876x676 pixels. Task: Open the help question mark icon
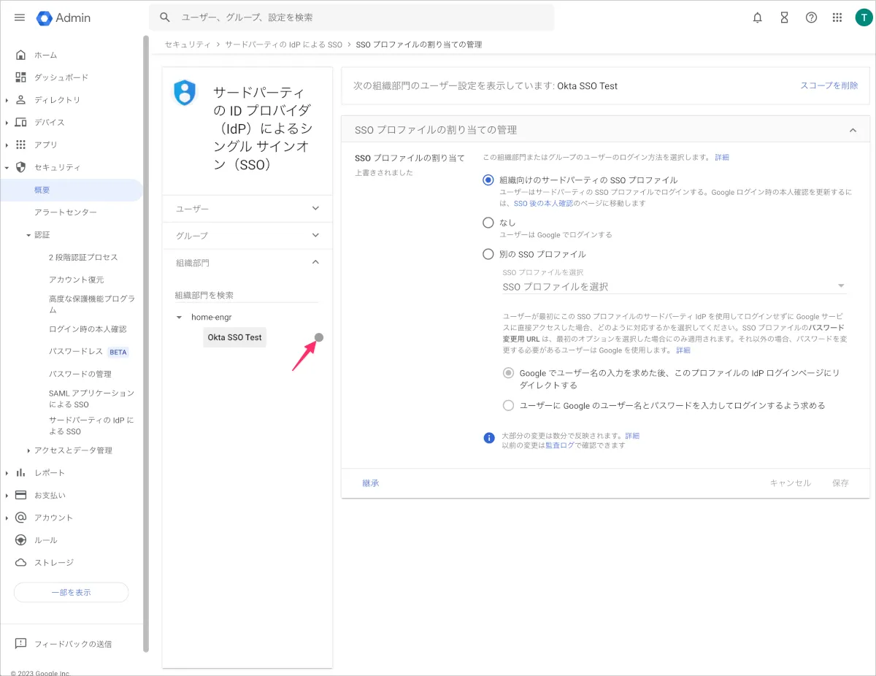pos(811,18)
